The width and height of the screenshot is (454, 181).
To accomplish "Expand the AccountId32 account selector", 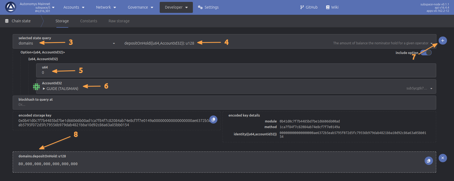I will coord(431,89).
